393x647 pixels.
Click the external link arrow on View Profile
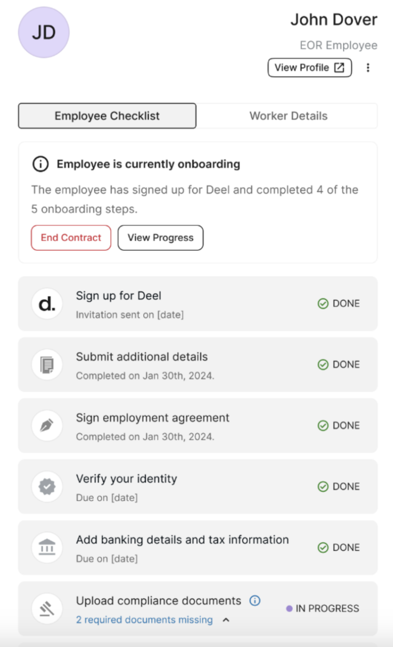339,67
